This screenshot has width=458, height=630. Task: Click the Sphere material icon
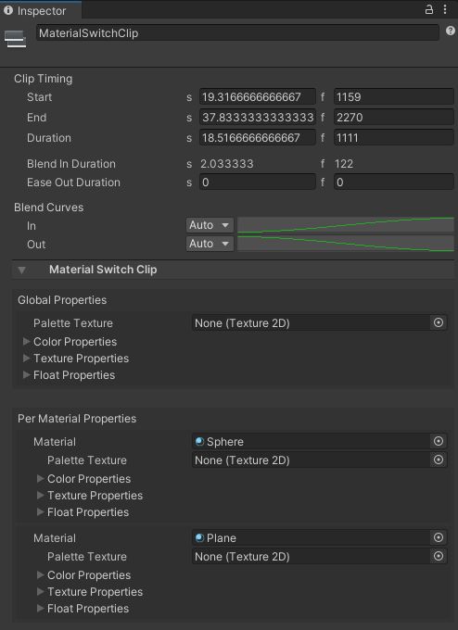199,442
